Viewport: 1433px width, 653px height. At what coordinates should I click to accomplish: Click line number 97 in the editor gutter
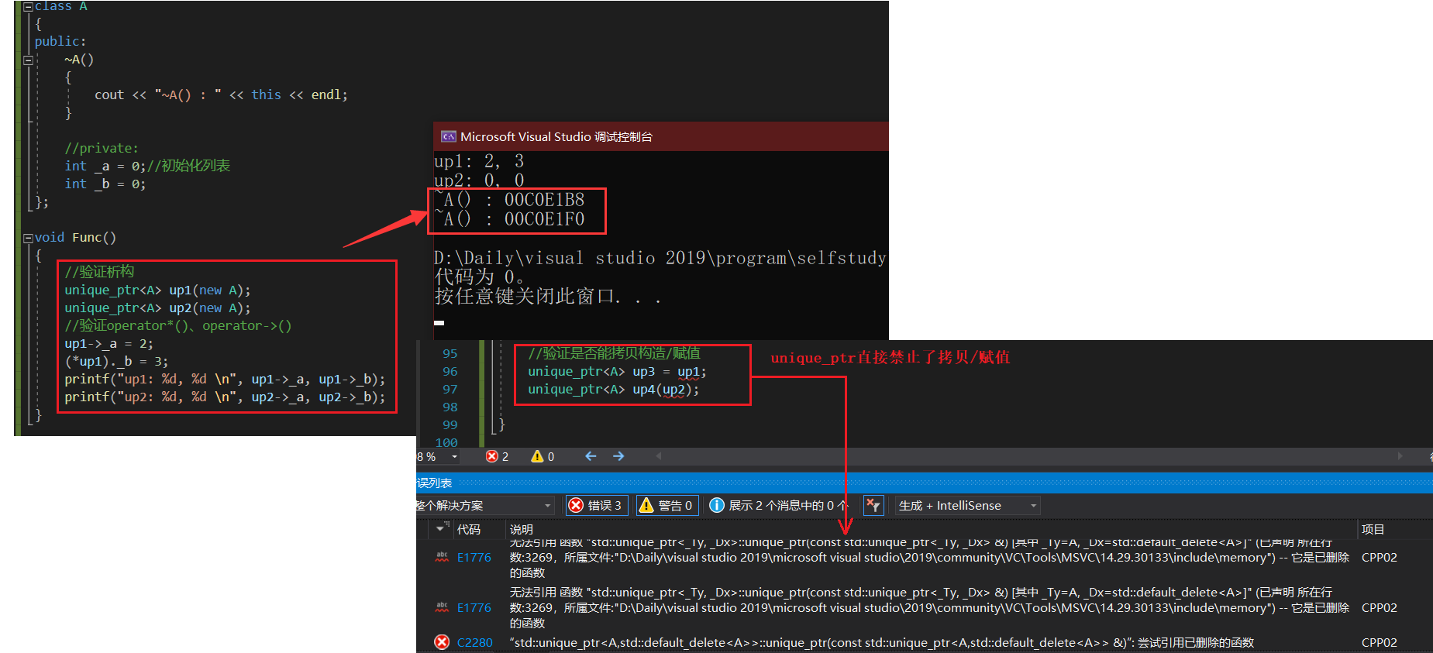click(450, 390)
